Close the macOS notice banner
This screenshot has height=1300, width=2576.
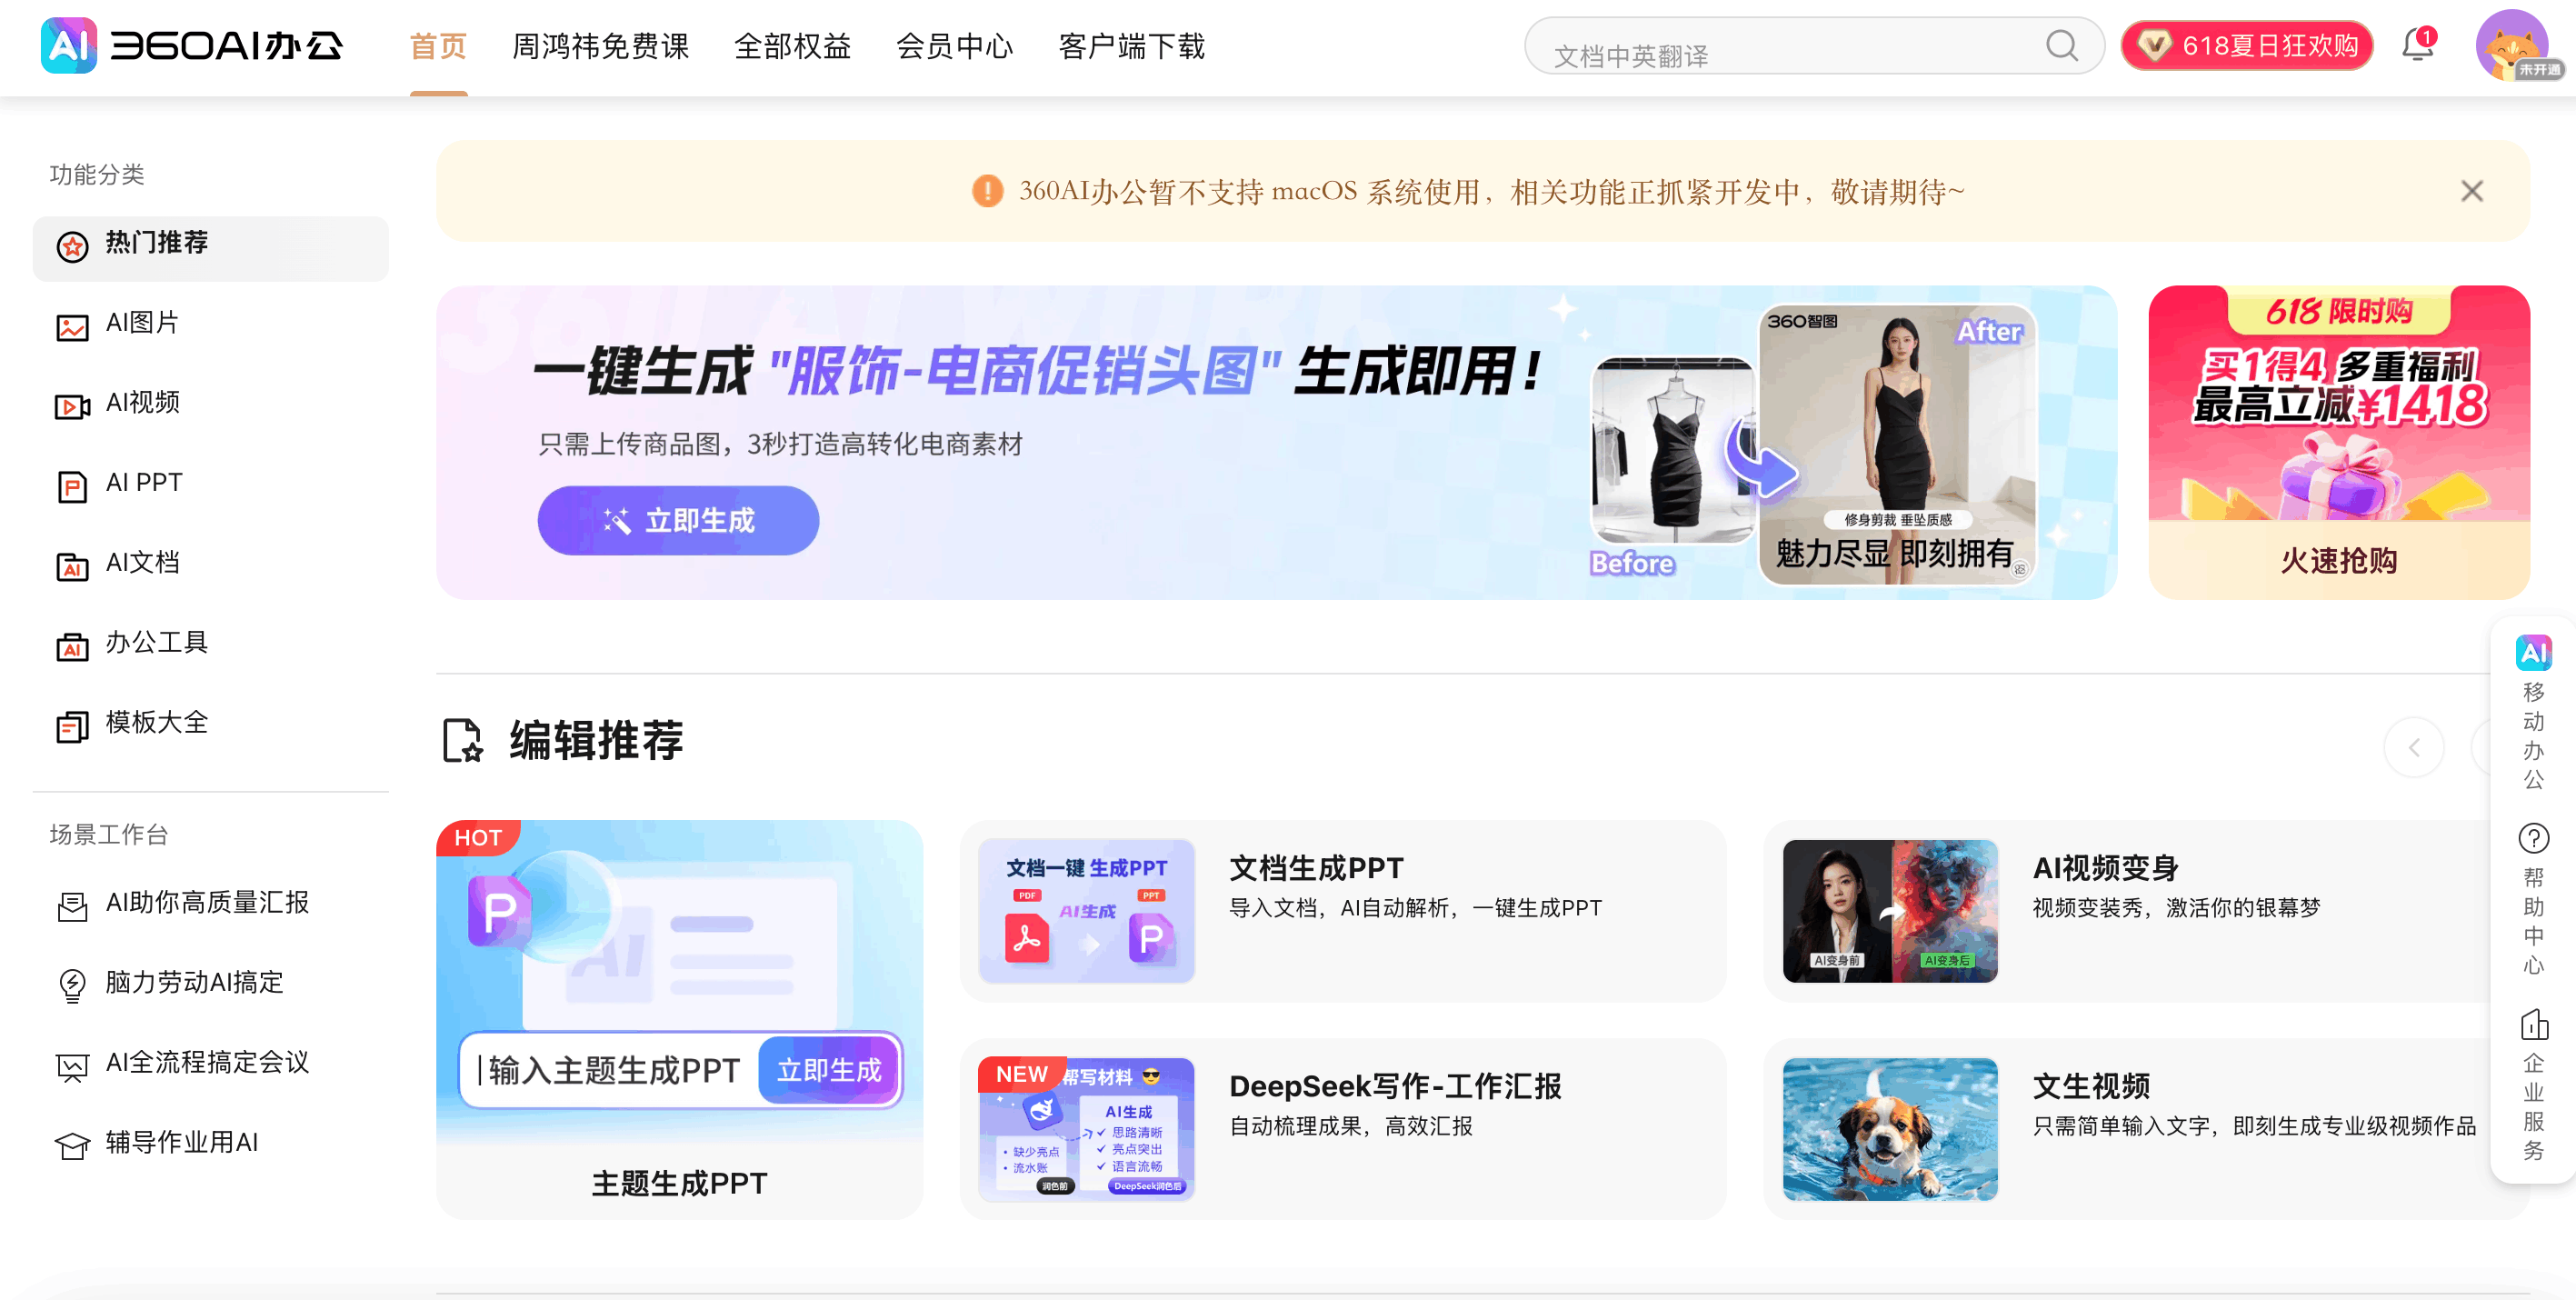(x=2472, y=191)
